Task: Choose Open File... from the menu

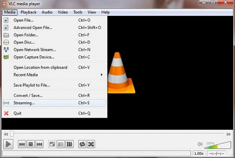Action: pos(54,20)
